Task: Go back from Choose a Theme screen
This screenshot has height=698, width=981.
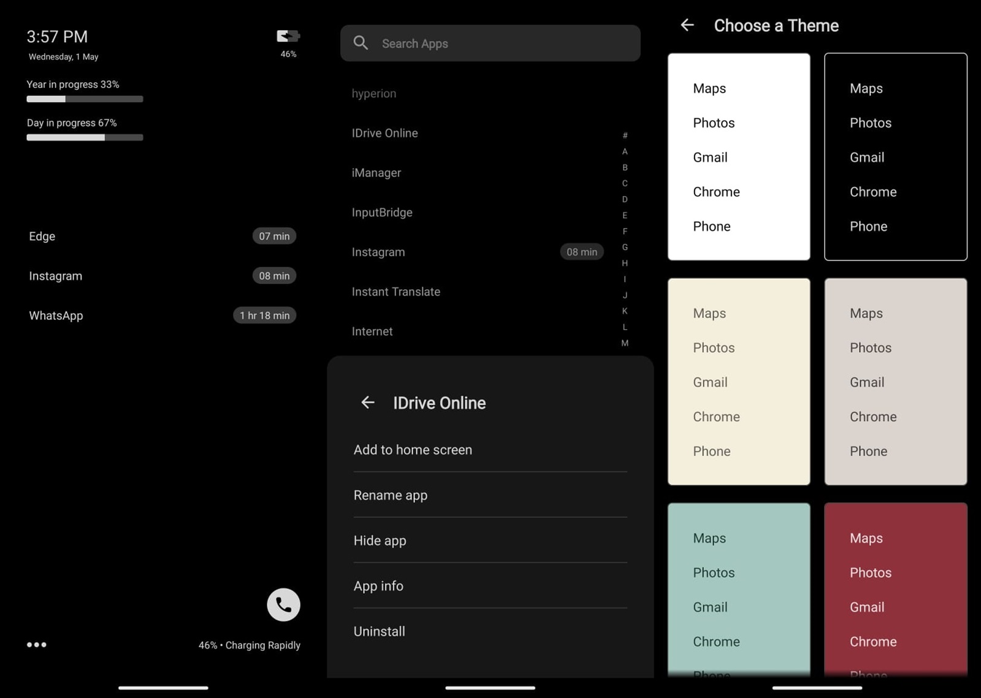Action: point(687,25)
